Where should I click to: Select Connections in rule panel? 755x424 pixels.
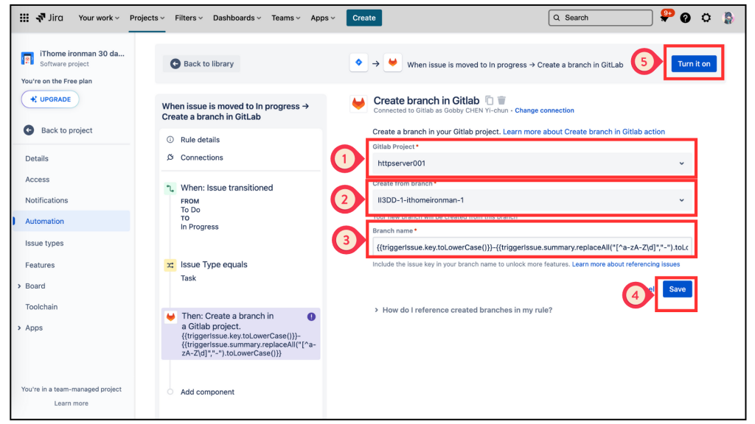coord(202,158)
